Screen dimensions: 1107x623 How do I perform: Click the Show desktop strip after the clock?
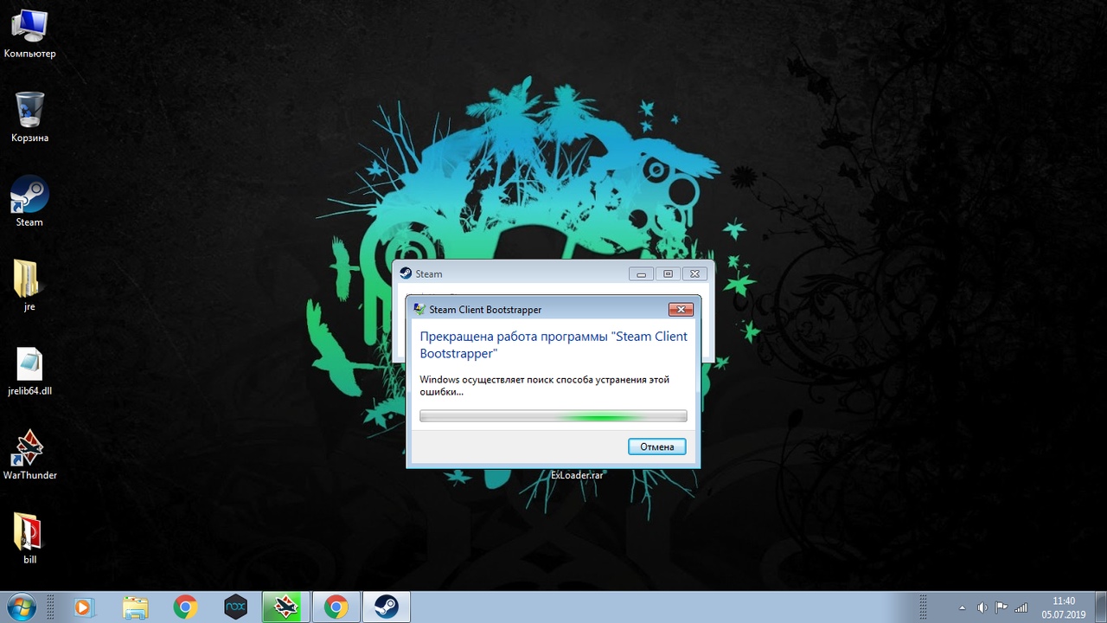click(x=1100, y=607)
